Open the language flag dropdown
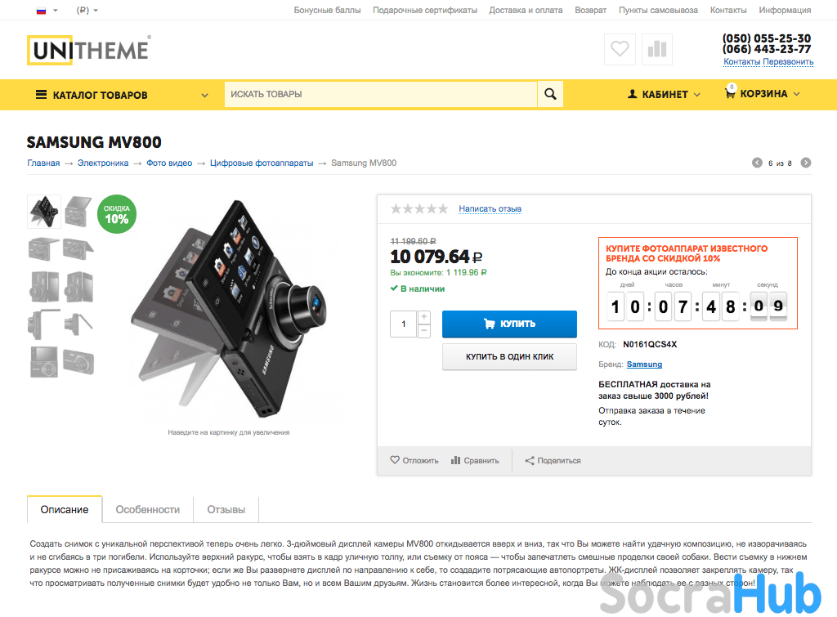Viewport: 837px width, 617px height. (47, 10)
